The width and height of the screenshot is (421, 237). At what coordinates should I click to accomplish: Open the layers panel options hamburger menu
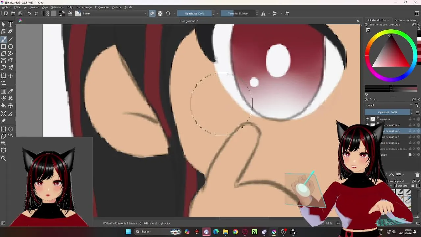point(417,112)
